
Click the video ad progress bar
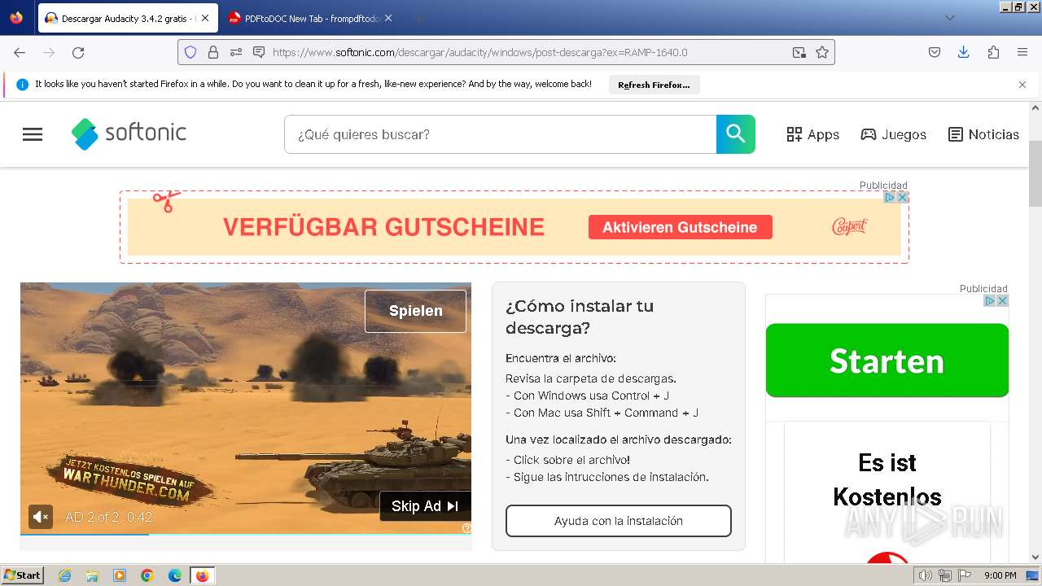(245, 534)
